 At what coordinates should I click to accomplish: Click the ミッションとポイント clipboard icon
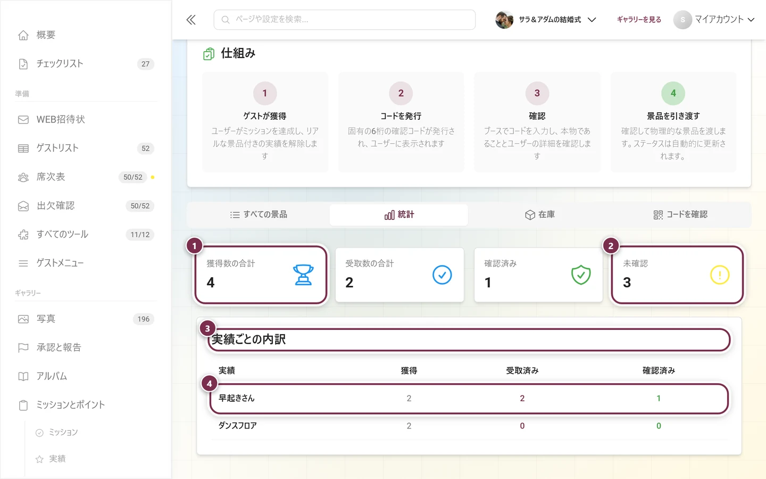pos(23,406)
